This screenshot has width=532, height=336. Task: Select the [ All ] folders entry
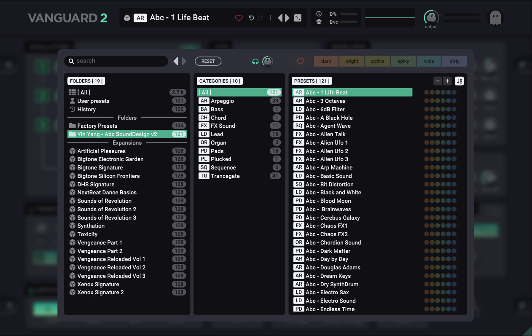(127, 92)
